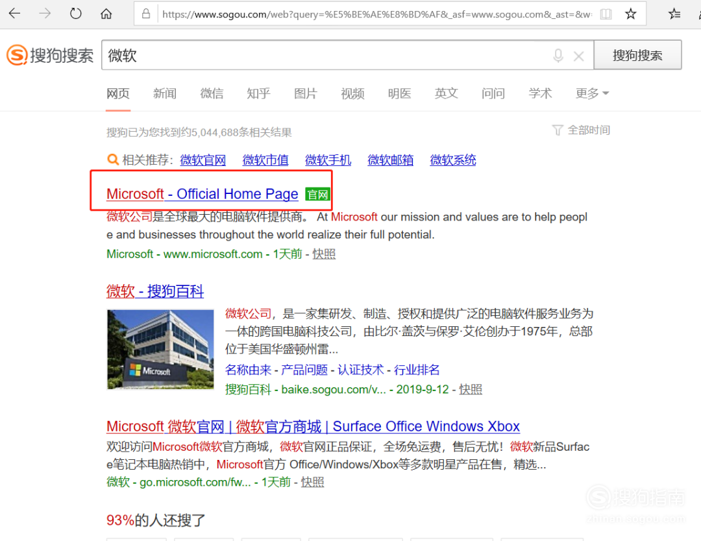This screenshot has width=701, height=541.
Task: Open 快照 for go.microsoft.com result
Action: tap(312, 483)
